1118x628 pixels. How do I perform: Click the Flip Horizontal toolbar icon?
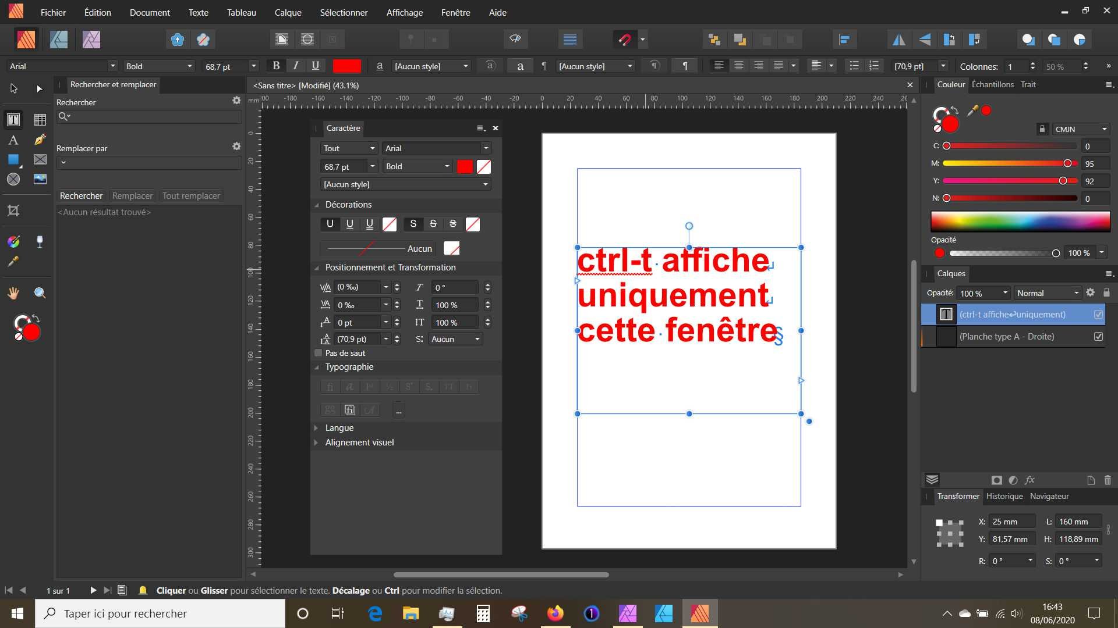click(898, 40)
